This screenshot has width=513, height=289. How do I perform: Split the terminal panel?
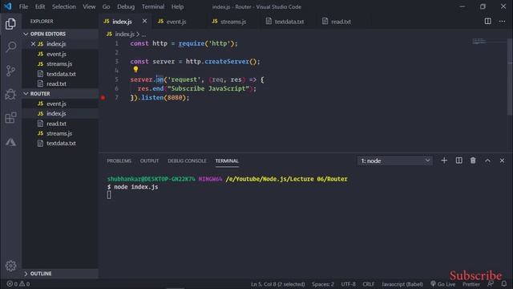point(458,161)
